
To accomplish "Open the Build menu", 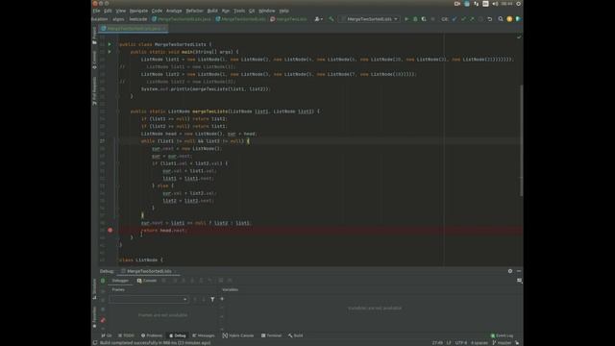I will pyautogui.click(x=212, y=11).
